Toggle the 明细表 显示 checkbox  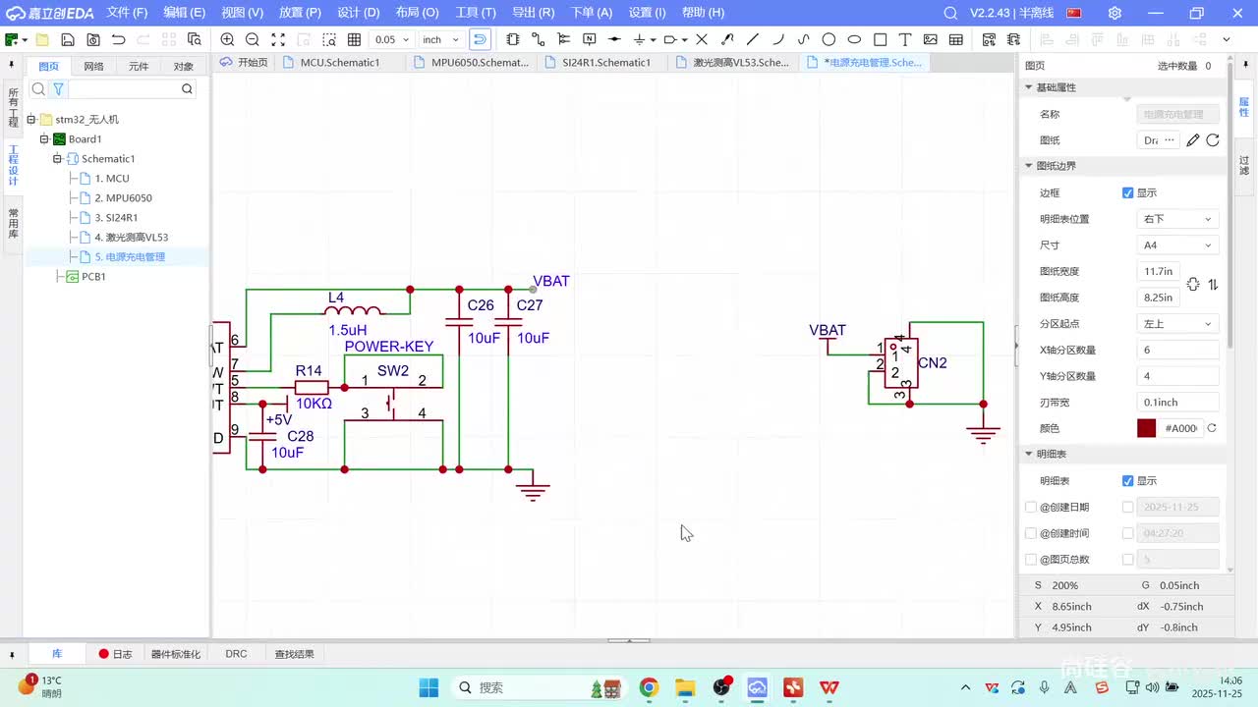[x=1127, y=480]
